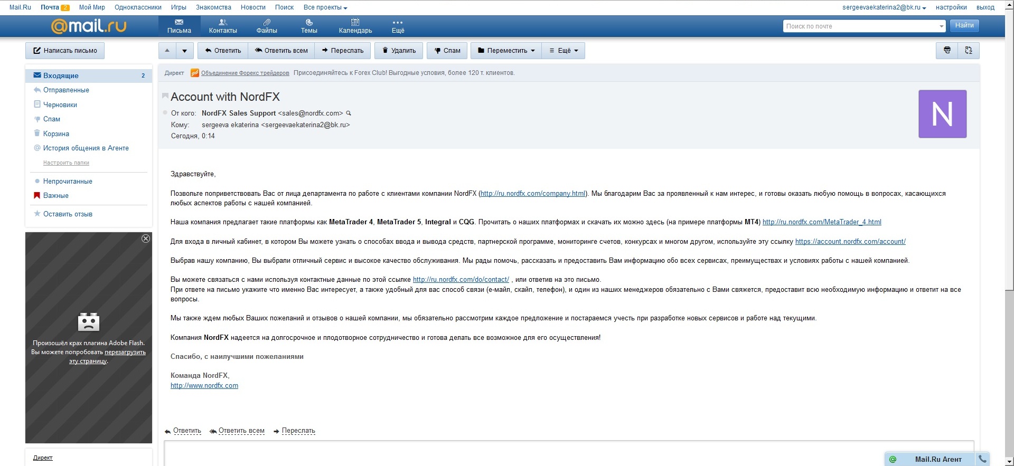Click the настройки link
This screenshot has height=466, width=1014.
[951, 7]
